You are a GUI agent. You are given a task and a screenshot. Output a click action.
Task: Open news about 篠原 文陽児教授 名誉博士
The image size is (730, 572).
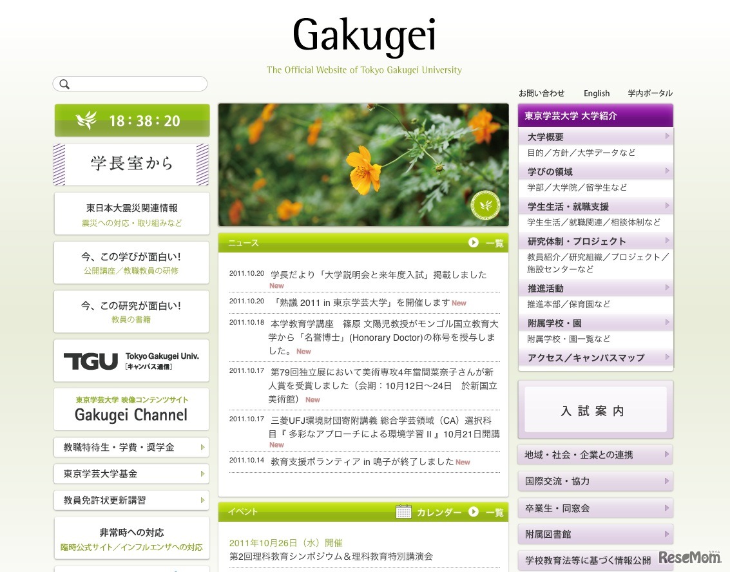tap(383, 338)
